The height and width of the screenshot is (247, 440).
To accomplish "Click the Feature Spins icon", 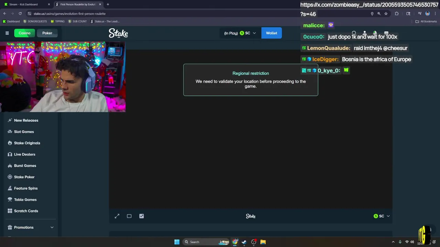I will [x=10, y=188].
